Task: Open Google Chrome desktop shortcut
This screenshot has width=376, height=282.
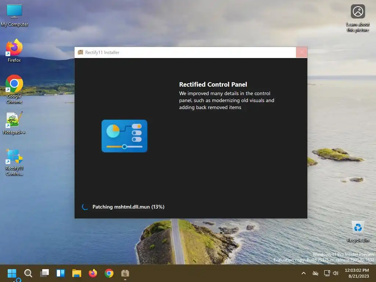Action: 14,89
